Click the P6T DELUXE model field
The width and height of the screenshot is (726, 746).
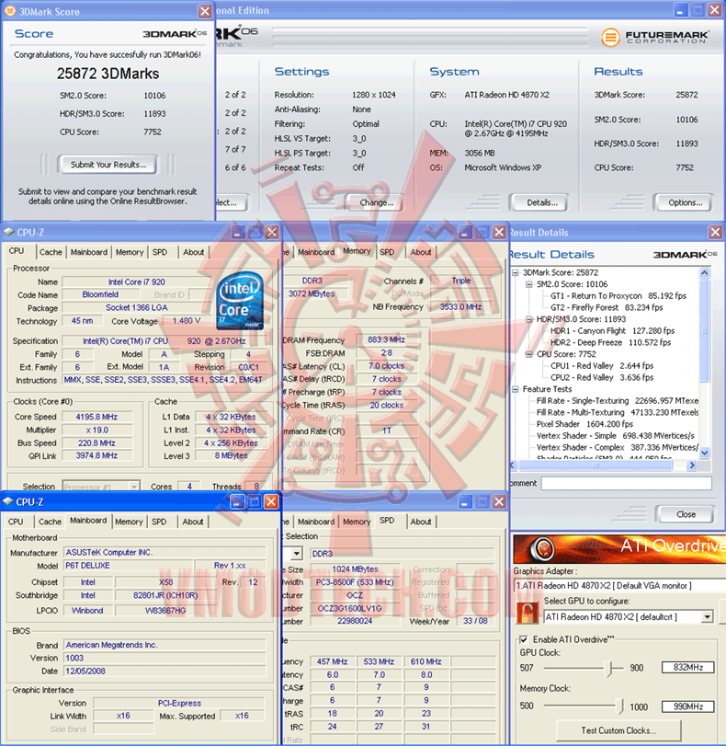[x=129, y=565]
